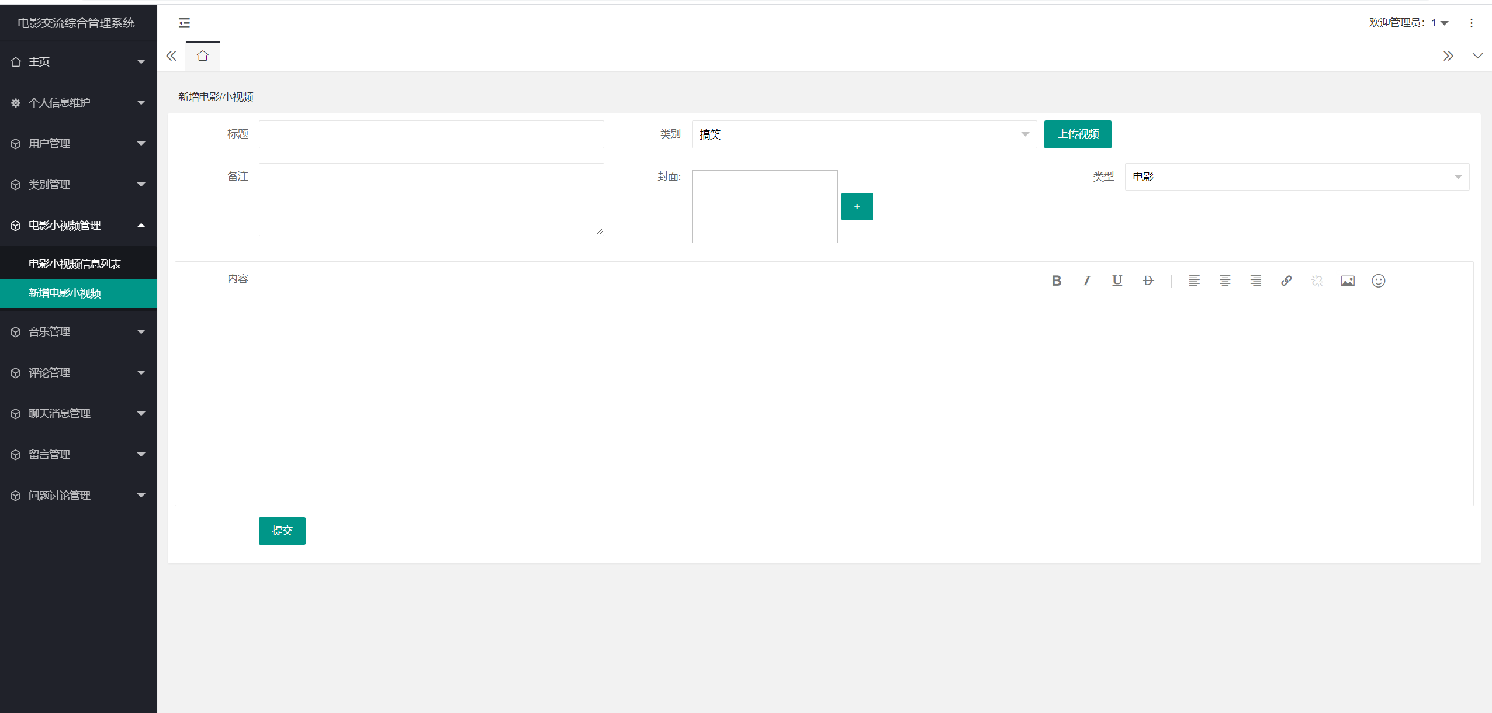Viewport: 1492px width, 713px height.
Task: Click into the 标题 input field
Action: (x=431, y=134)
